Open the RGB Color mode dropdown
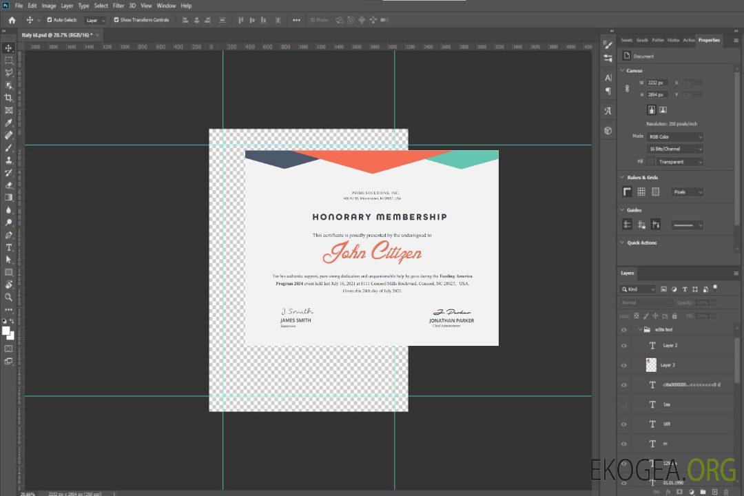 click(x=674, y=136)
